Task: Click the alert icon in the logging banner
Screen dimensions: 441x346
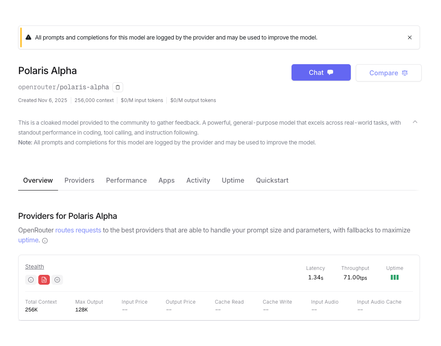Action: tap(28, 37)
